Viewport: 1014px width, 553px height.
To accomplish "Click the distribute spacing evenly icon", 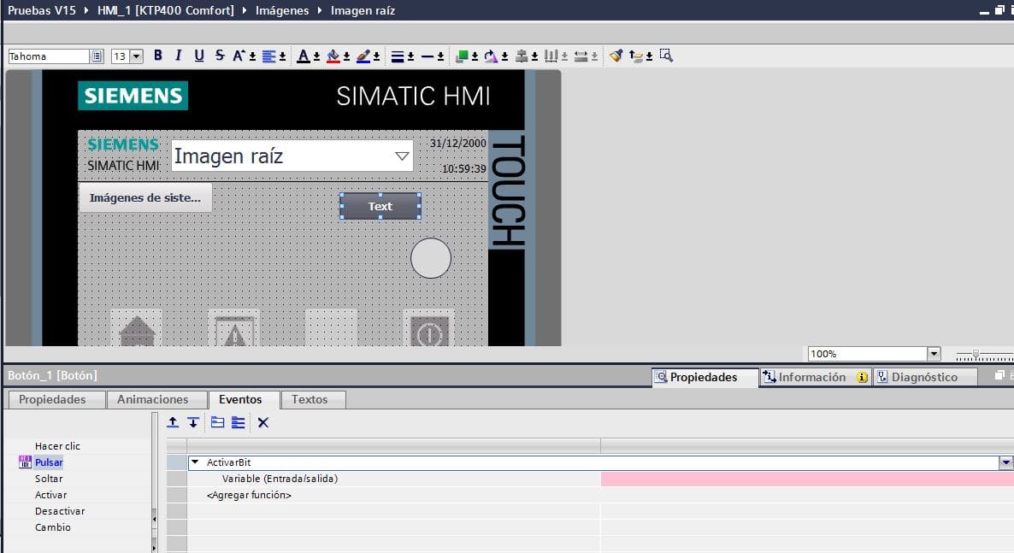I will coord(551,56).
